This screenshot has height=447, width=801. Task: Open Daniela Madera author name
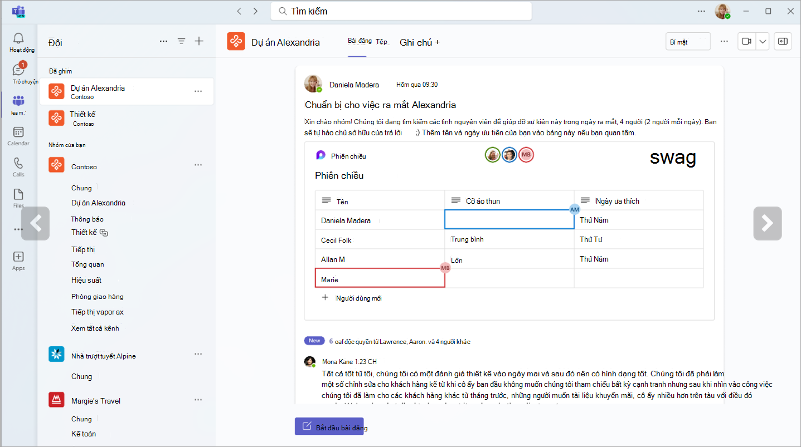(x=354, y=85)
